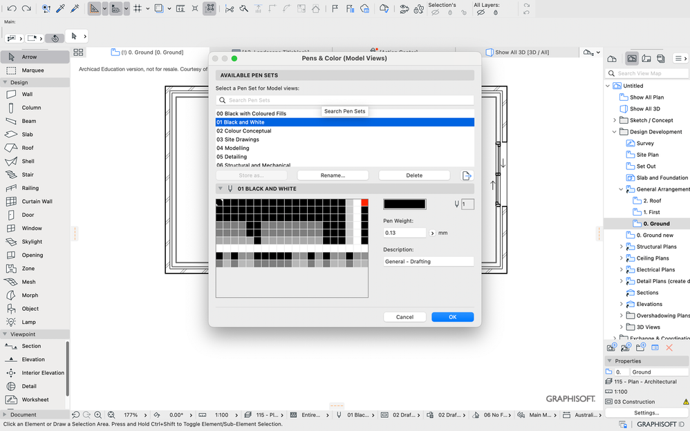This screenshot has height=431, width=690.
Task: Click the Pen Weight value field
Action: pyautogui.click(x=404, y=233)
